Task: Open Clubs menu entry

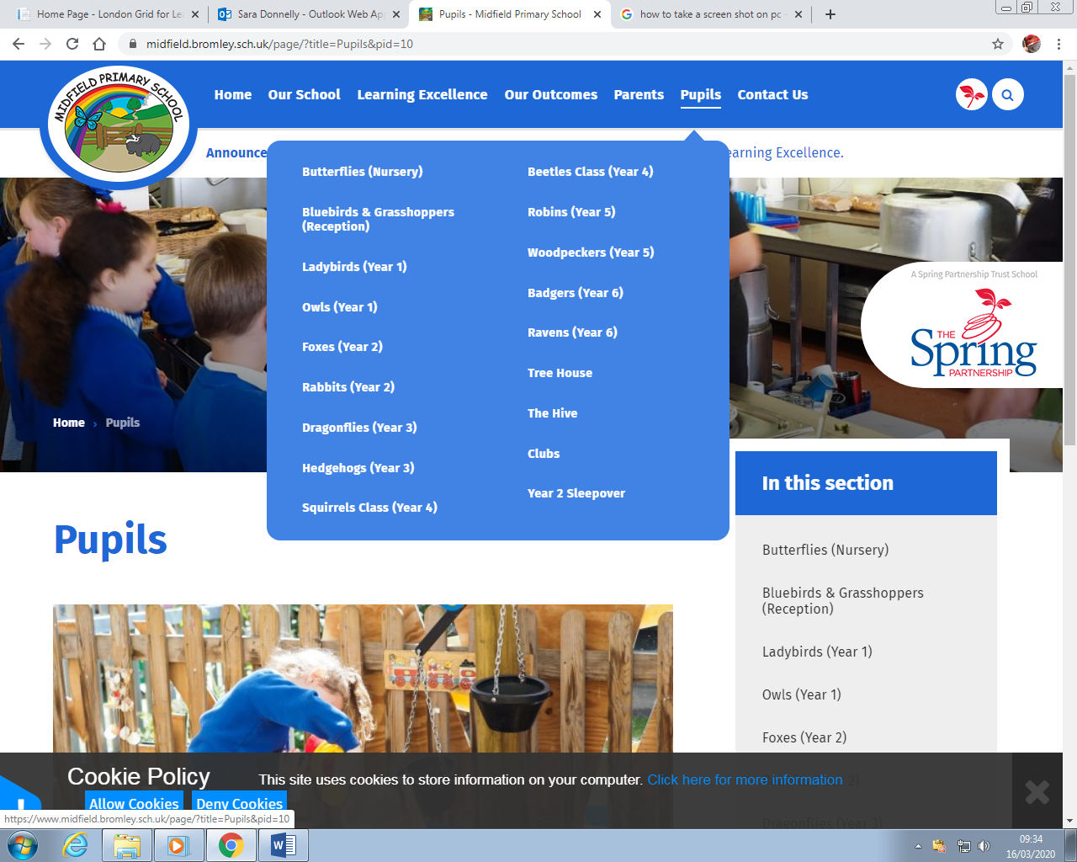Action: 544,454
